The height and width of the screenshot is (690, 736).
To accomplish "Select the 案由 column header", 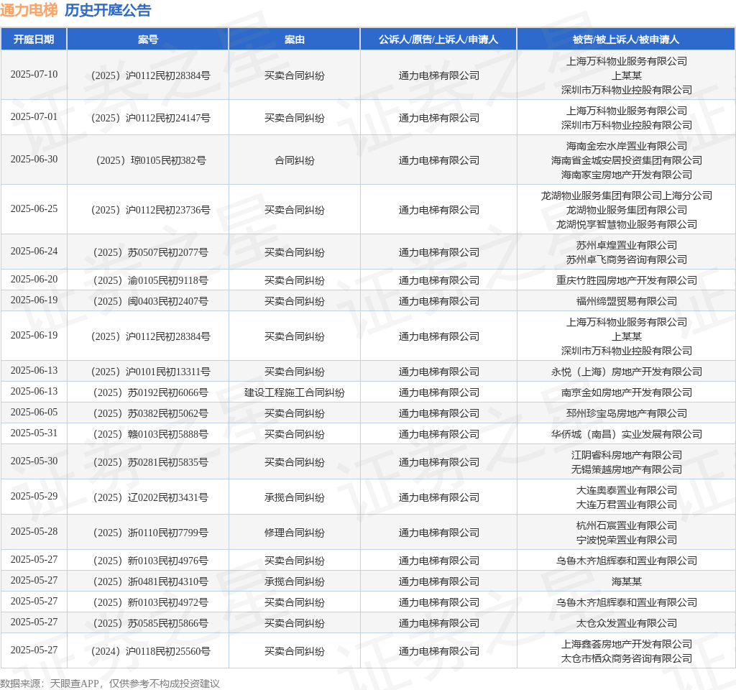I will tap(294, 40).
